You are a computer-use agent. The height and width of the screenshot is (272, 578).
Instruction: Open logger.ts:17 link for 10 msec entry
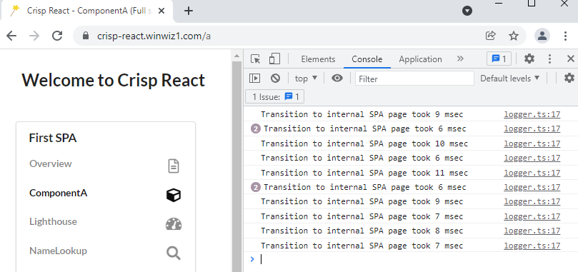pyautogui.click(x=532, y=143)
